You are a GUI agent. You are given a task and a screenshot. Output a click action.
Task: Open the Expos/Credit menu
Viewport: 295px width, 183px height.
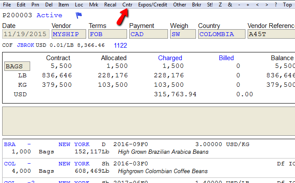coord(152,4)
